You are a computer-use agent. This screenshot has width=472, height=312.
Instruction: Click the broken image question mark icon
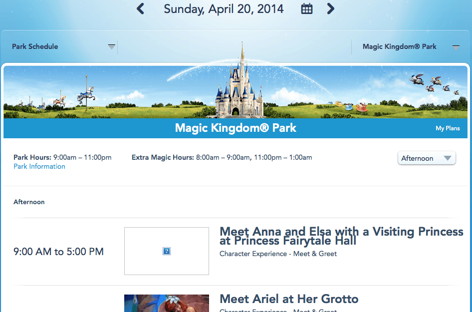pyautogui.click(x=167, y=251)
